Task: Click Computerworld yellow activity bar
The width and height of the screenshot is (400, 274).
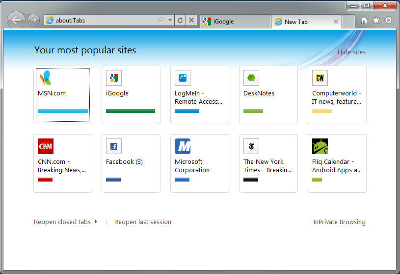Action: click(322, 111)
